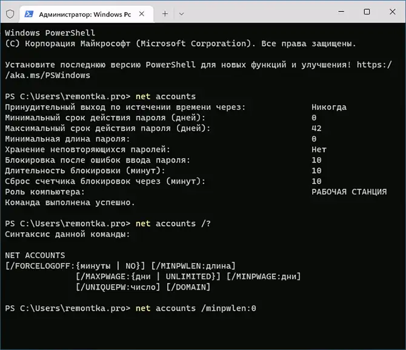
Task: Maximize the terminal window
Action: click(367, 11)
